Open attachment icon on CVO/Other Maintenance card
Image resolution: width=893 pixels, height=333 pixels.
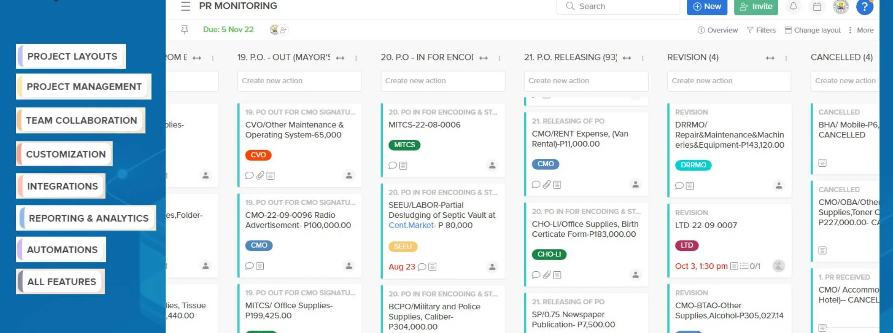point(260,176)
